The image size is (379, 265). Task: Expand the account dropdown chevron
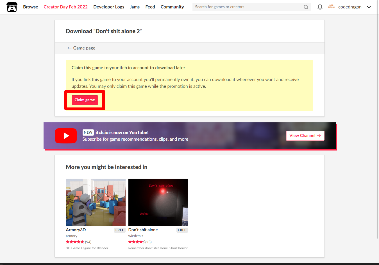click(369, 7)
